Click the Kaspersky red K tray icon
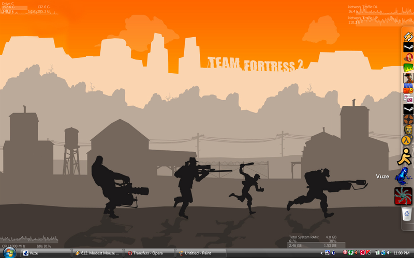The height and width of the screenshot is (258, 414). coord(368,252)
